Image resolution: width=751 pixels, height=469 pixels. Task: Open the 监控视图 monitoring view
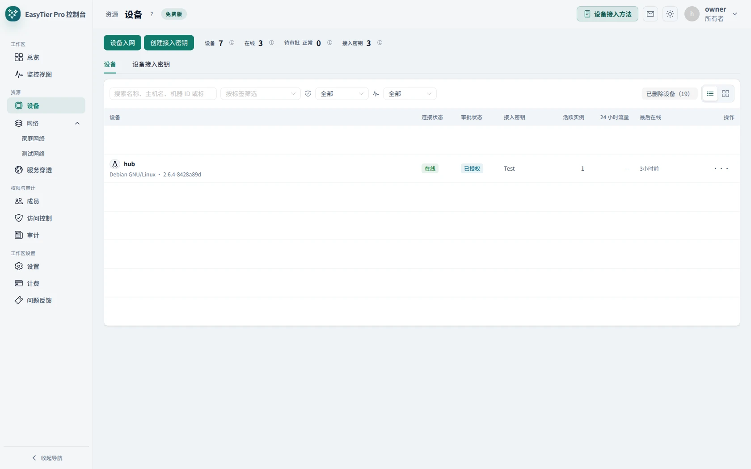point(46,74)
